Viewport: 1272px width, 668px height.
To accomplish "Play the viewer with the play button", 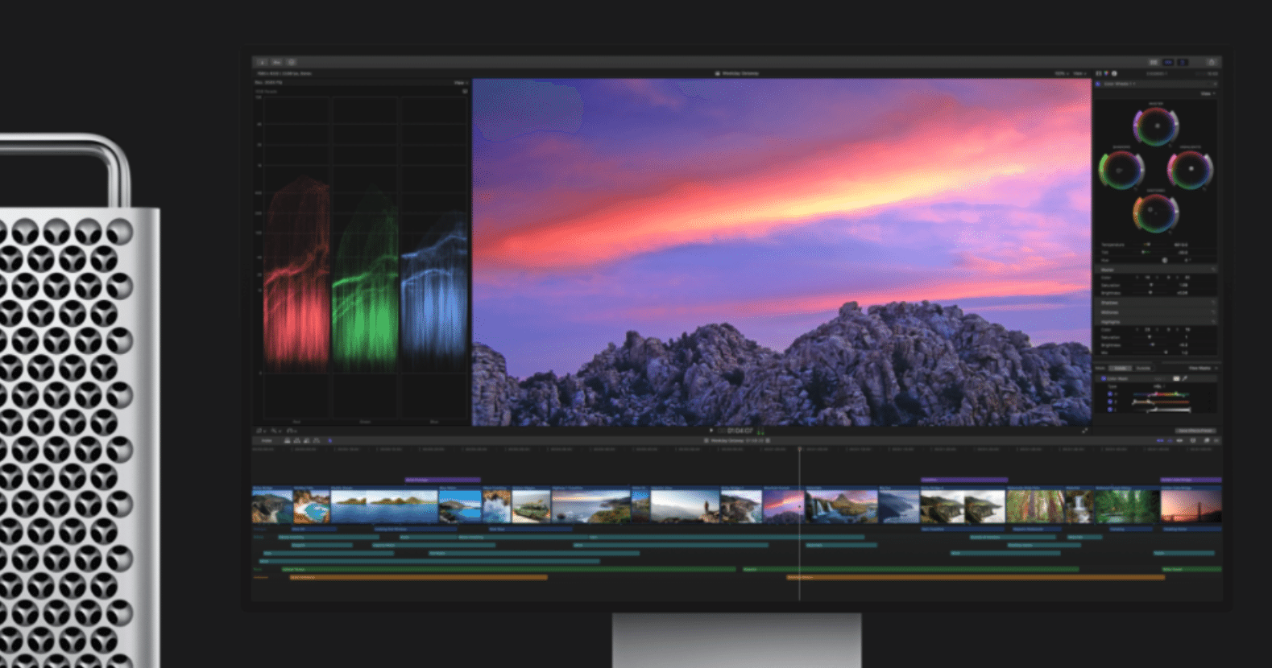I will pyautogui.click(x=711, y=431).
